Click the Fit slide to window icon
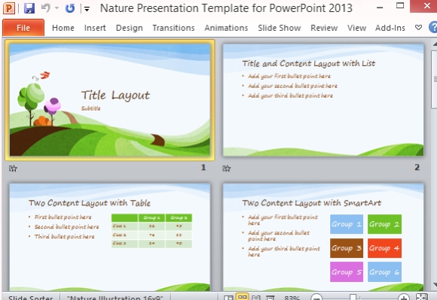This screenshot has width=437, height=300. (x=421, y=297)
